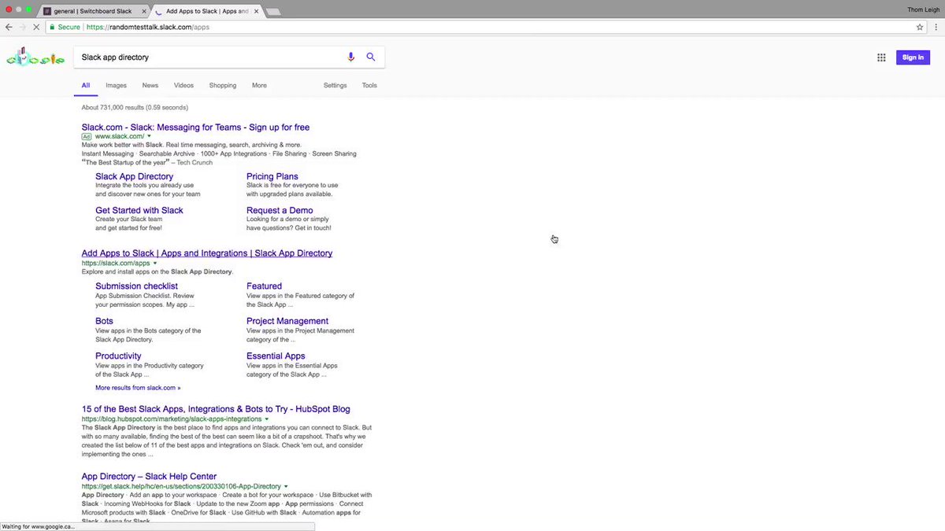The image size is (945, 531).
Task: Open the Submission checklist sitelink
Action: point(136,286)
